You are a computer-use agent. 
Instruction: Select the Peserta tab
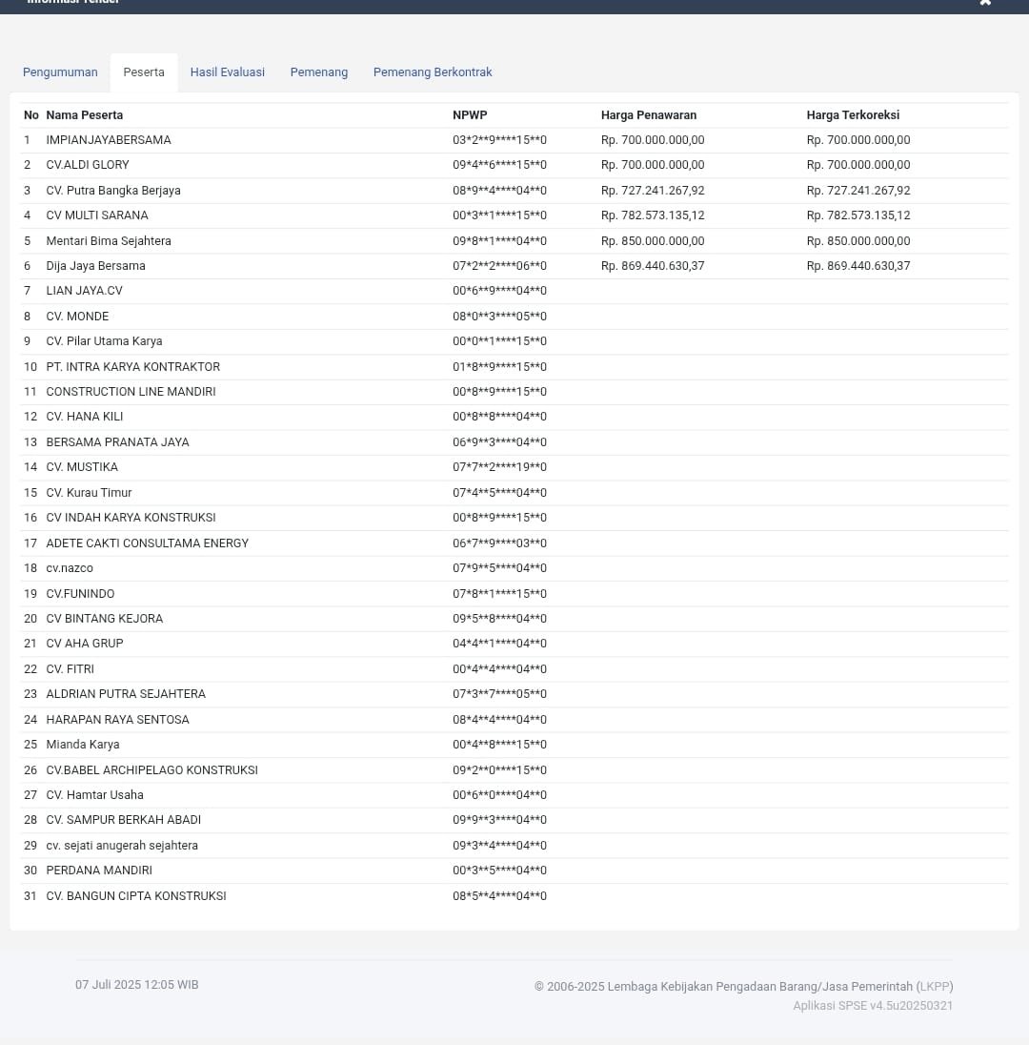coord(144,72)
